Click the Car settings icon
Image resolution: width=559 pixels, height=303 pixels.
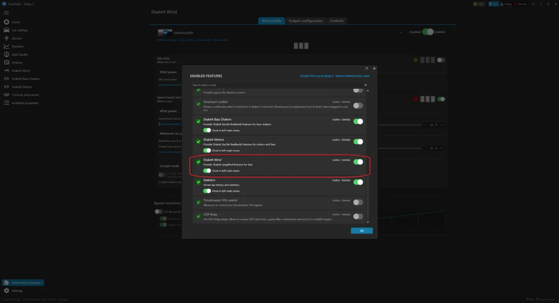point(7,30)
